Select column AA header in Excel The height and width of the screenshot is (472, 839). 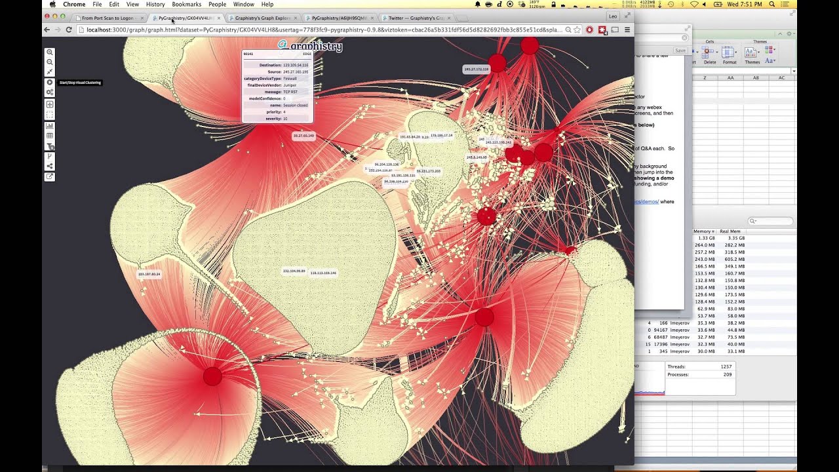[x=731, y=77]
